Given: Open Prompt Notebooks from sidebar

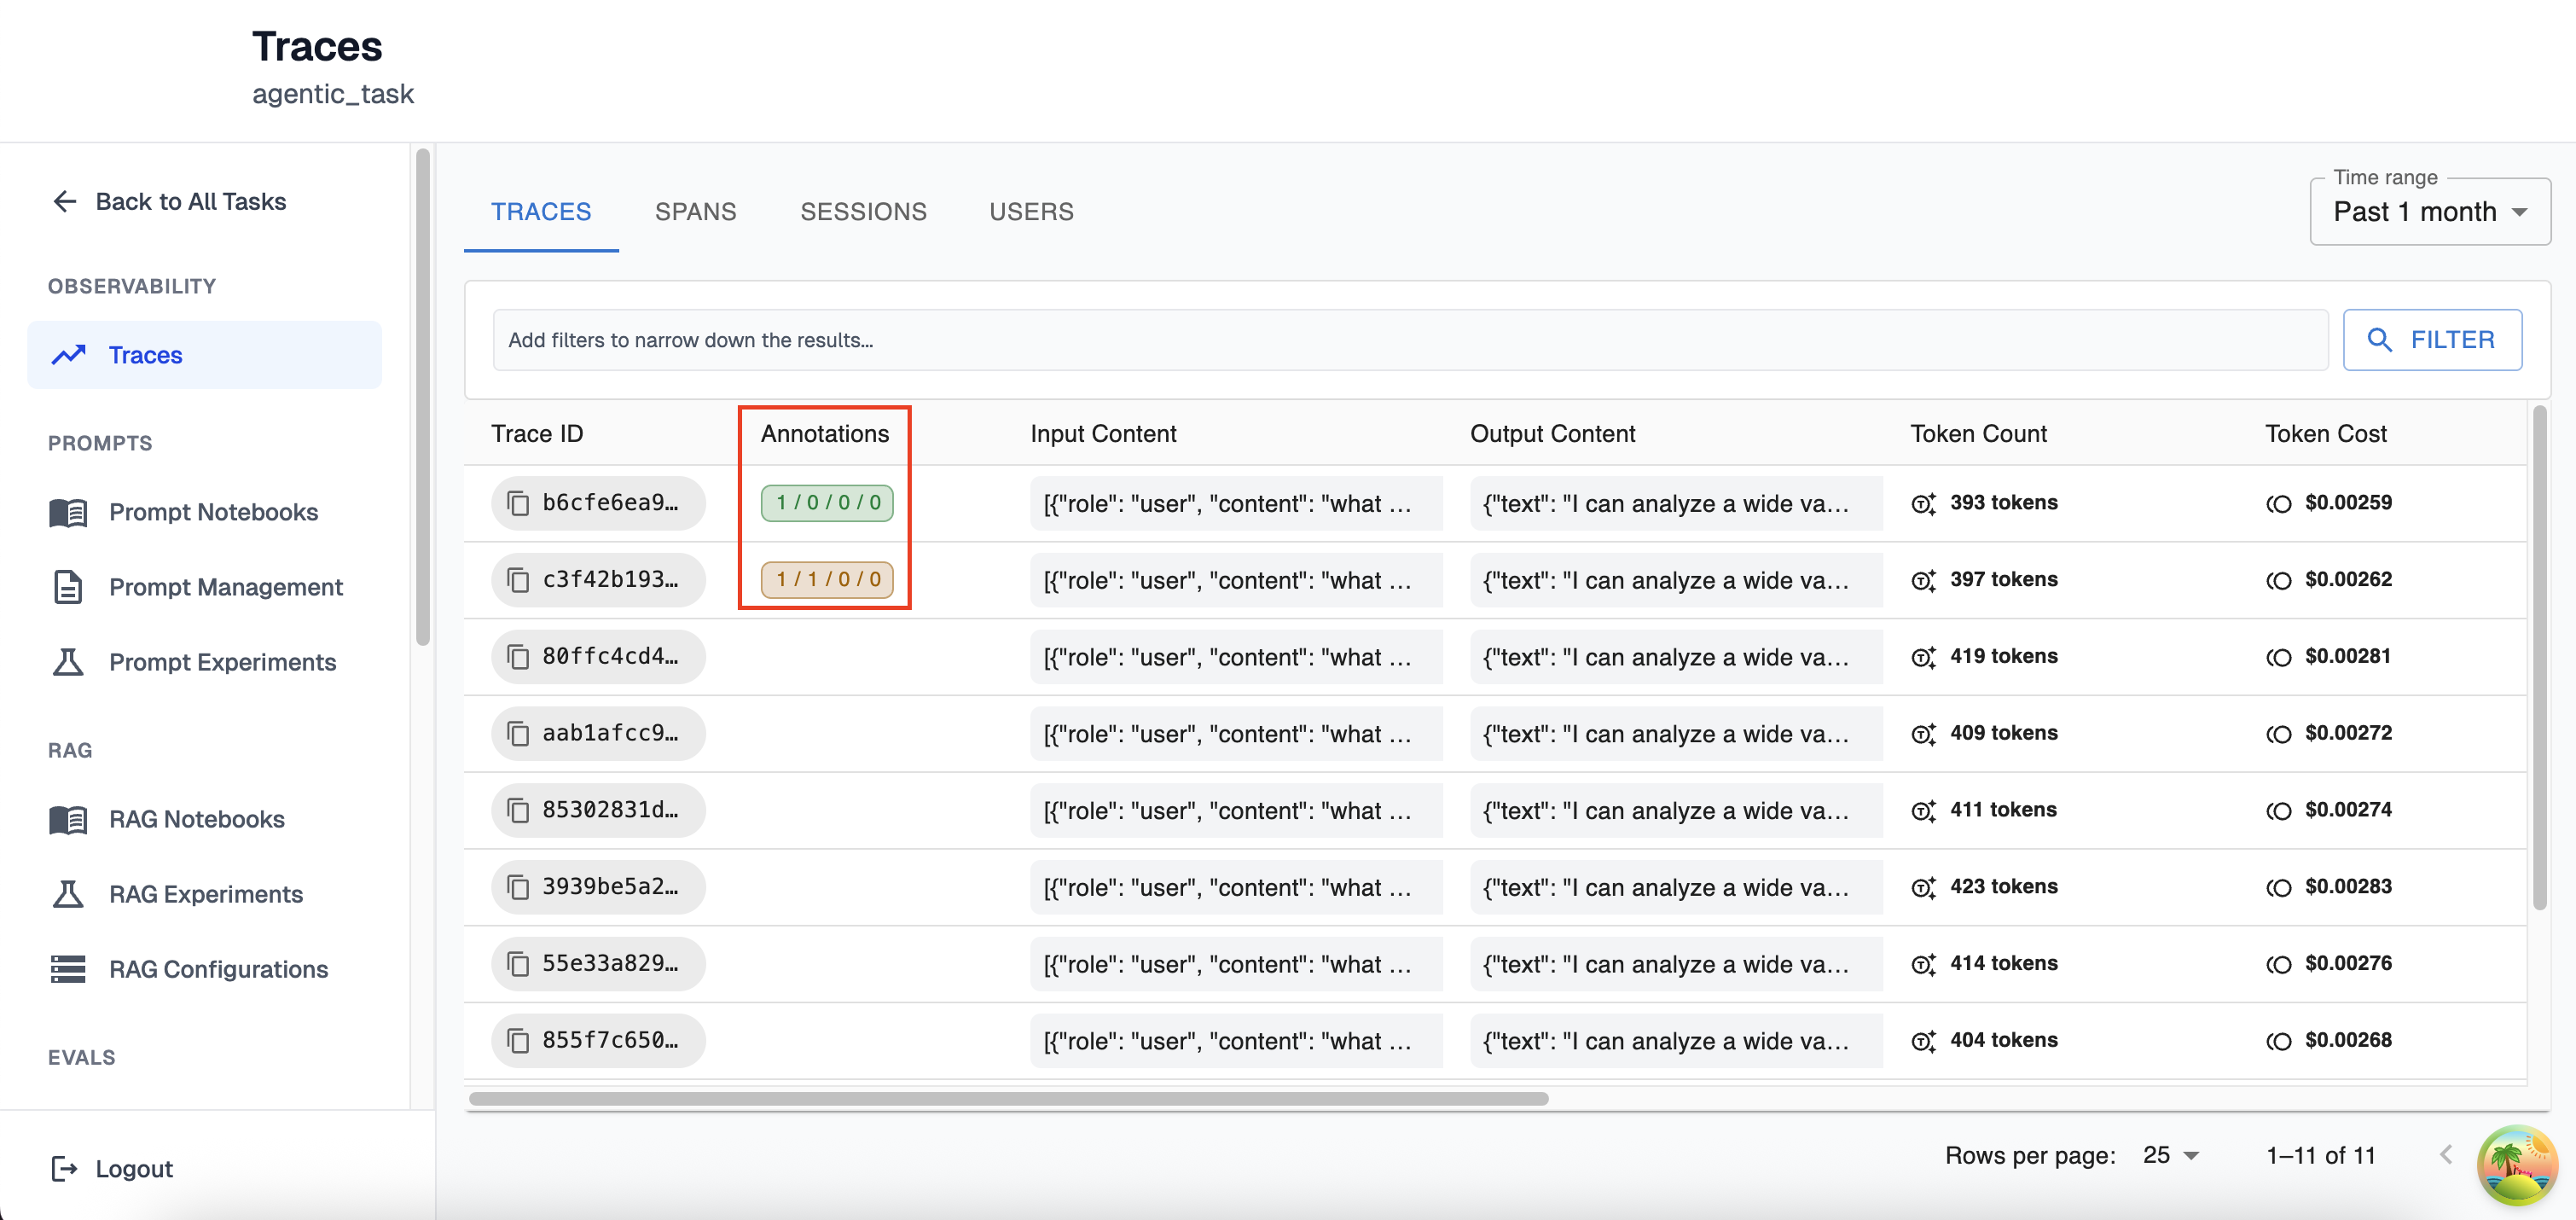Looking at the screenshot, I should click(212, 512).
